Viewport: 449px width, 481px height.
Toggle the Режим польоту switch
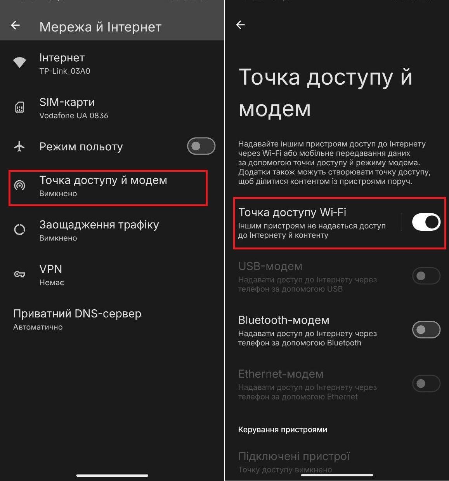[x=201, y=146]
